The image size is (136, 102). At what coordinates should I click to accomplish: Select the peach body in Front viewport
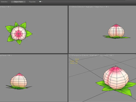point(116,31)
